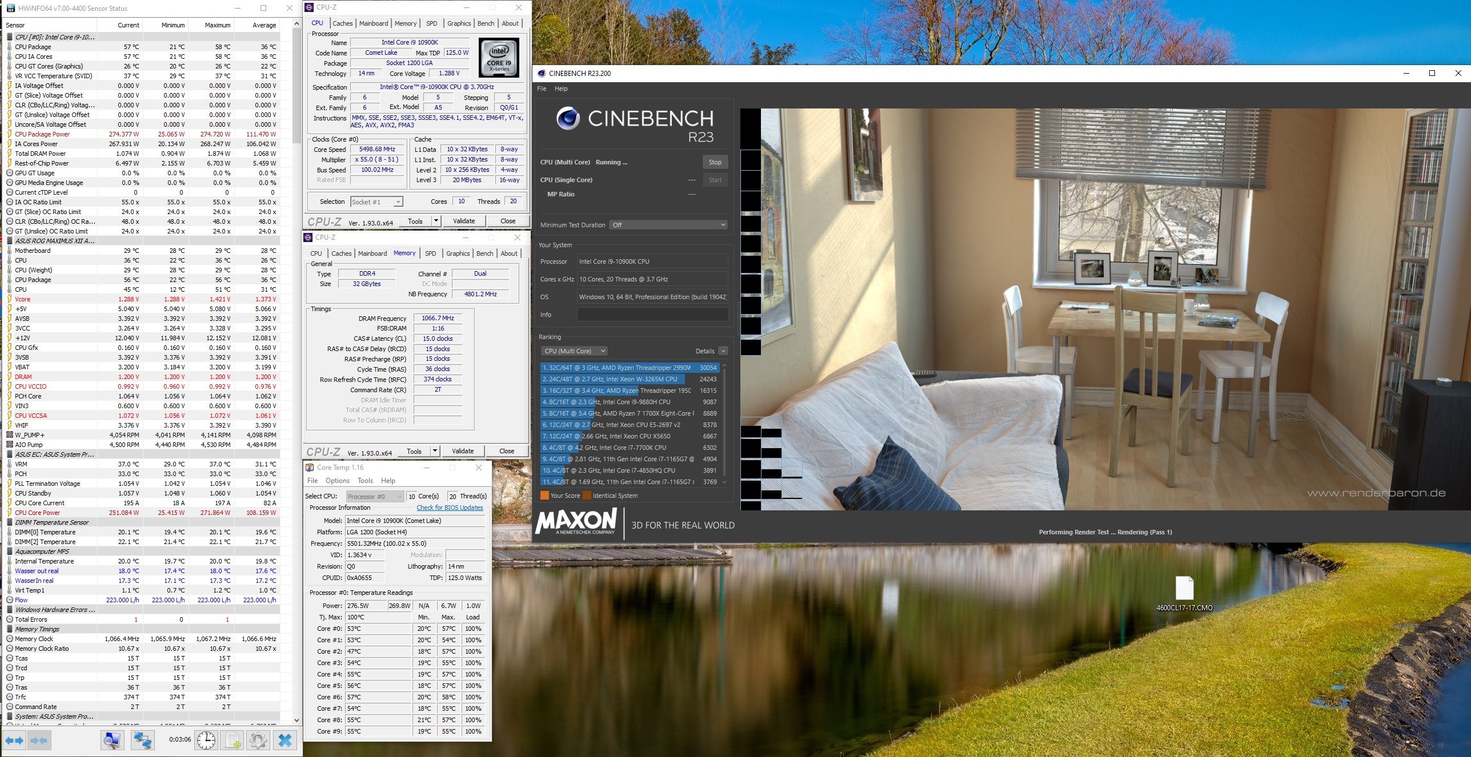
Task: Switch to the Mainboard tab in top CPU-Z
Action: [374, 23]
